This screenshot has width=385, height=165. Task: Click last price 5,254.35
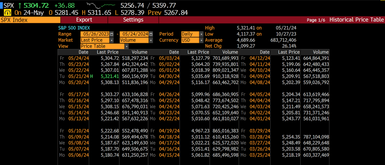291,137
